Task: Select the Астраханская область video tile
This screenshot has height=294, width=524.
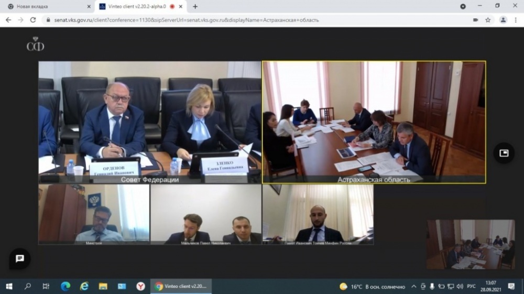Action: click(x=374, y=122)
